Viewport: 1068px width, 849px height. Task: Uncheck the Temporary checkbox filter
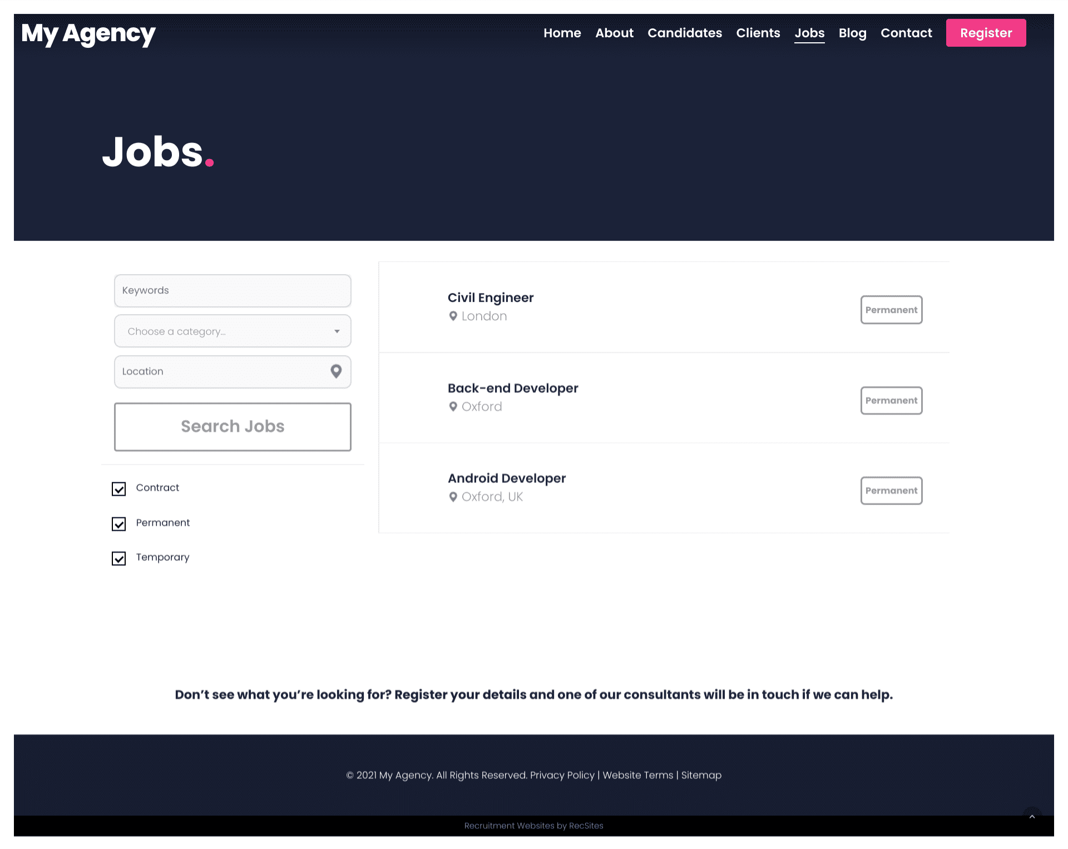click(x=119, y=558)
